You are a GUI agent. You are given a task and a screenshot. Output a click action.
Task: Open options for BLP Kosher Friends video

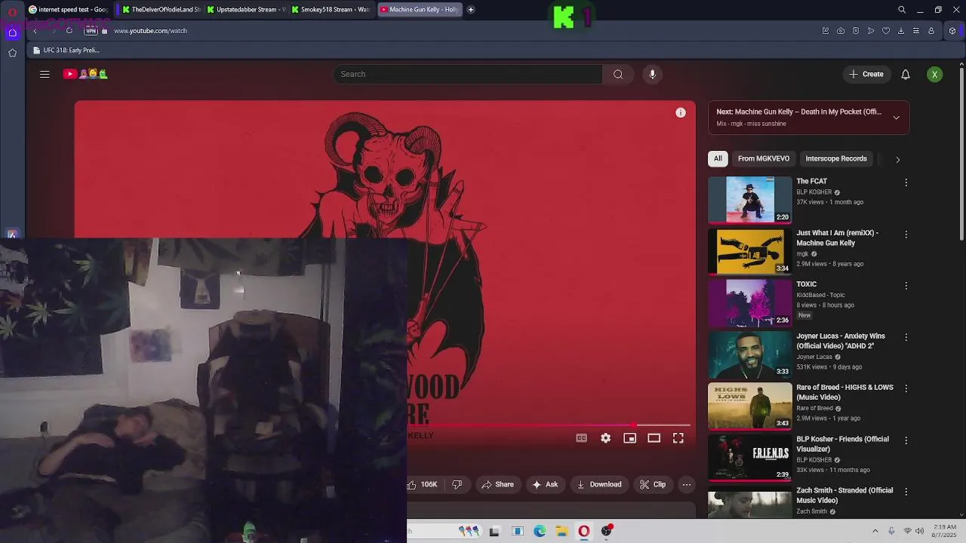point(906,440)
